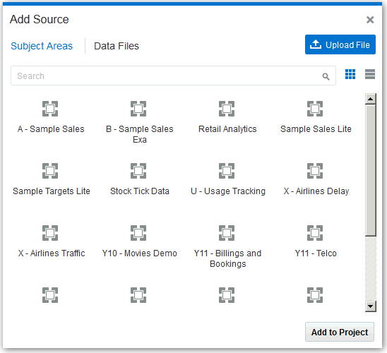Select the Sample Targets Lite icon
Screen dimensions: 387x353
[50, 171]
